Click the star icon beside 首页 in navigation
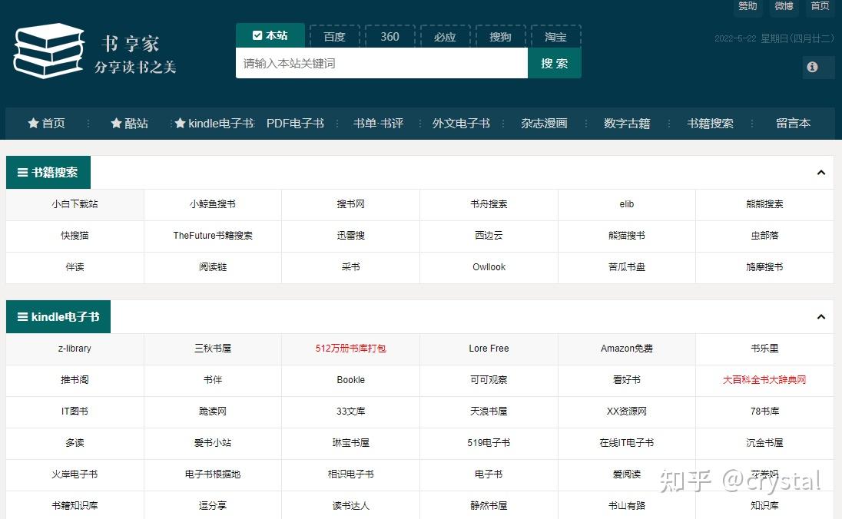 click(32, 124)
